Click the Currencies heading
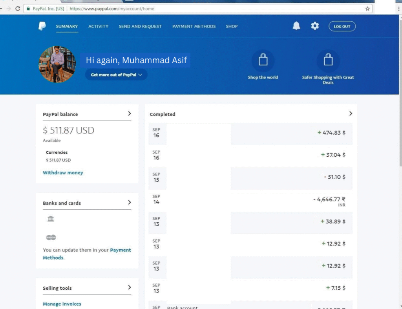 pyautogui.click(x=57, y=152)
